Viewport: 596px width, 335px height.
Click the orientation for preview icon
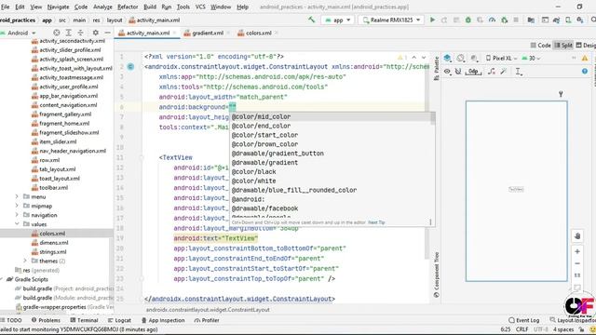(461, 58)
